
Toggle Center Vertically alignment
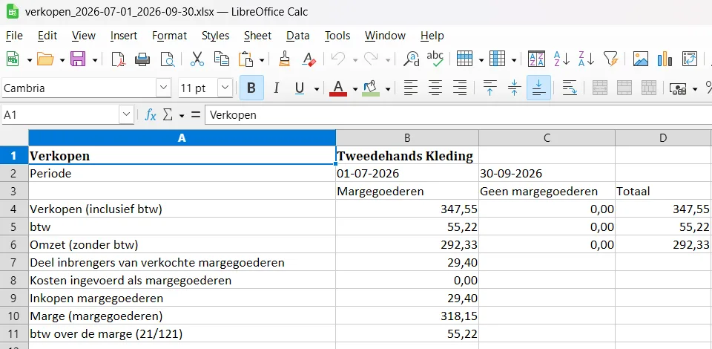point(515,88)
